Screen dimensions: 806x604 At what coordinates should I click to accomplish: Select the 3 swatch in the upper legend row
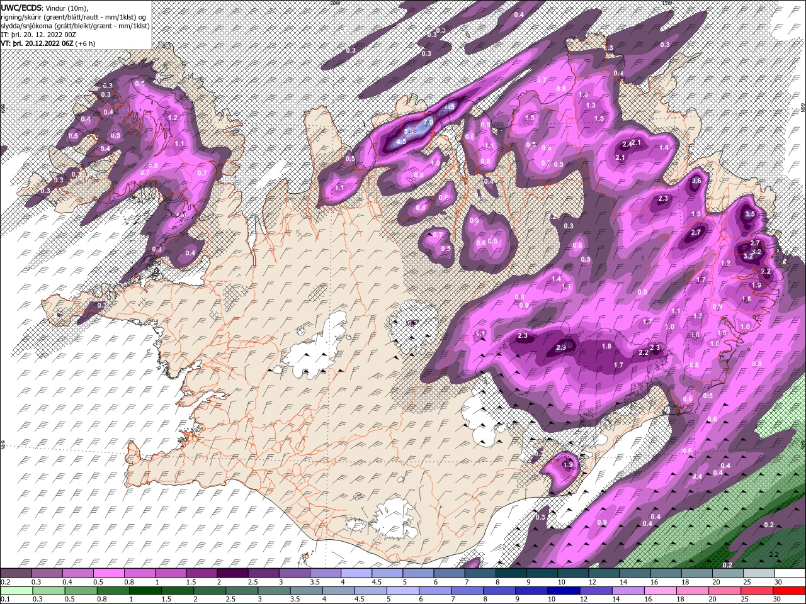coord(294,573)
